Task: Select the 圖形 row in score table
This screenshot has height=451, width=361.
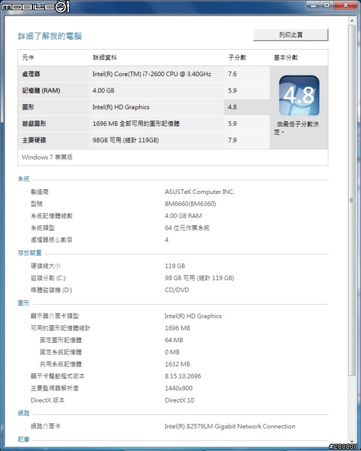Action: point(144,107)
